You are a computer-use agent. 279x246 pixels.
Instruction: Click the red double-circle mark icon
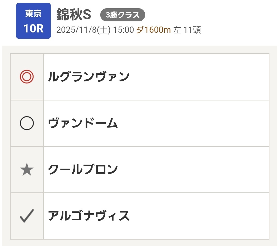click(x=27, y=77)
